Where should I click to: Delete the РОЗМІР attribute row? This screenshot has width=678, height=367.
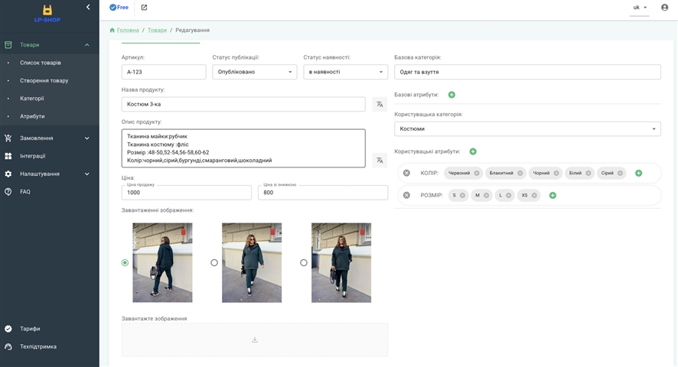(406, 195)
